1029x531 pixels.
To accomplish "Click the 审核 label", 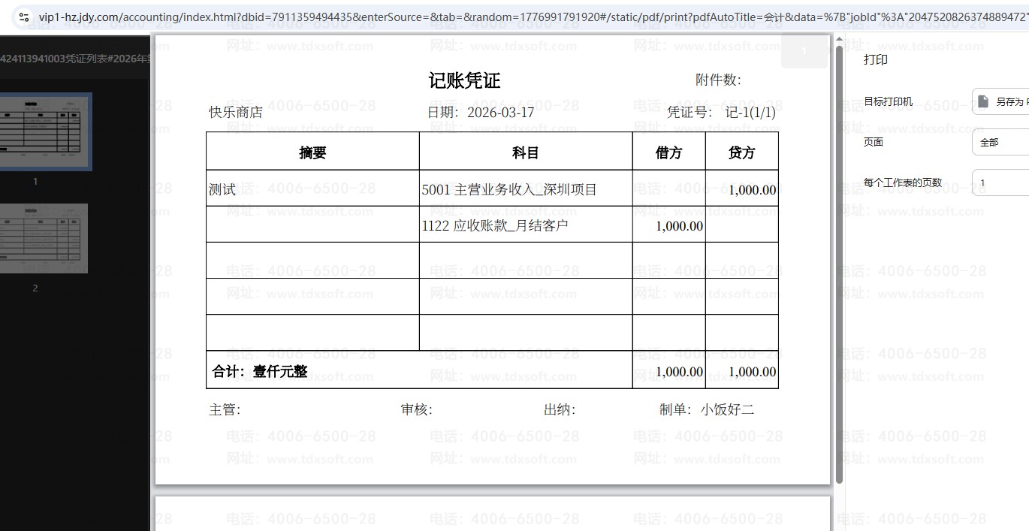I will [x=417, y=410].
